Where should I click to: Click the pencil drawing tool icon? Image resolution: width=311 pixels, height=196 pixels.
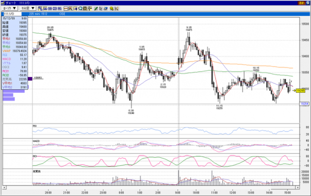coord(96,8)
